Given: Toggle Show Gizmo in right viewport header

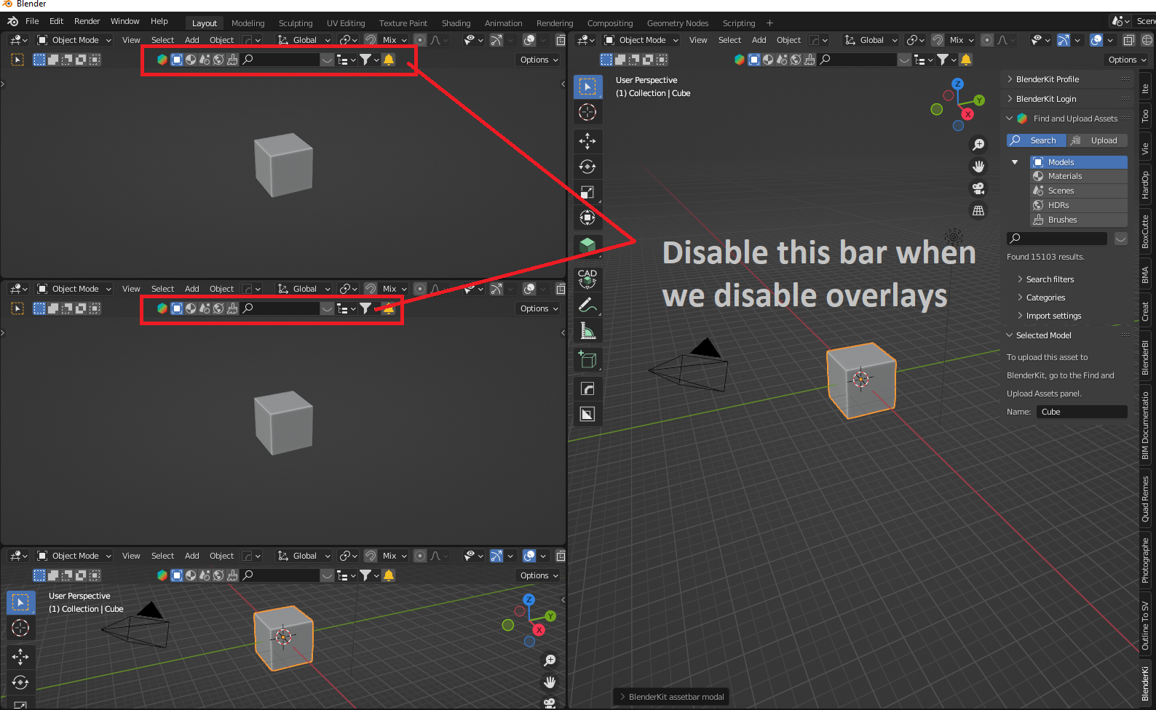Looking at the screenshot, I should pyautogui.click(x=1064, y=40).
